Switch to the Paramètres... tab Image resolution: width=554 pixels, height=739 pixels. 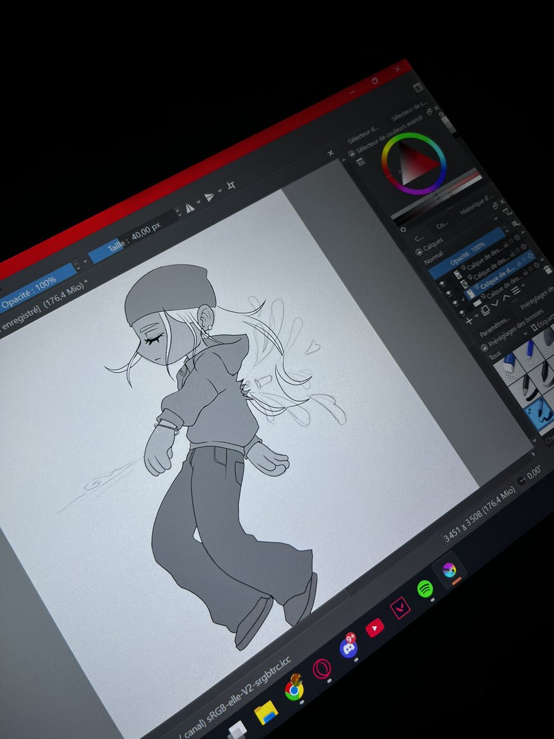495,326
